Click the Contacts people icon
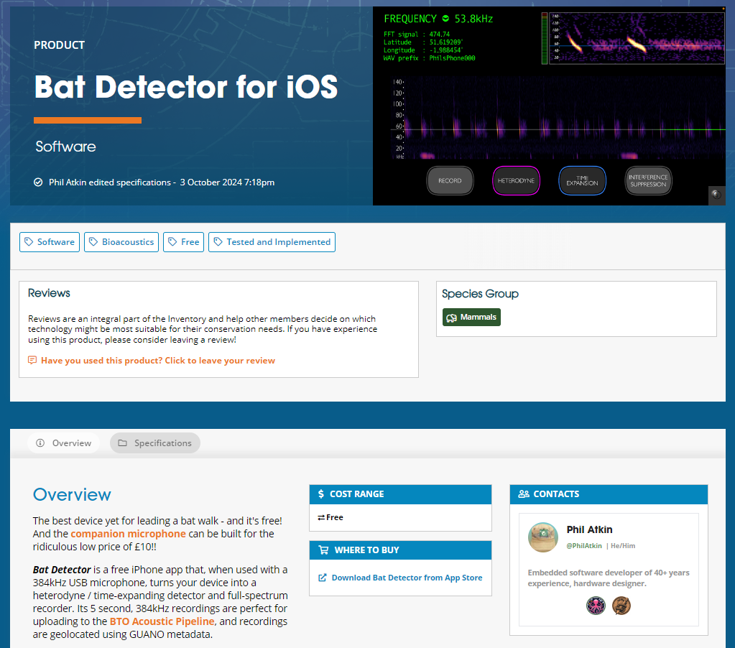The height and width of the screenshot is (648, 735). pos(524,494)
